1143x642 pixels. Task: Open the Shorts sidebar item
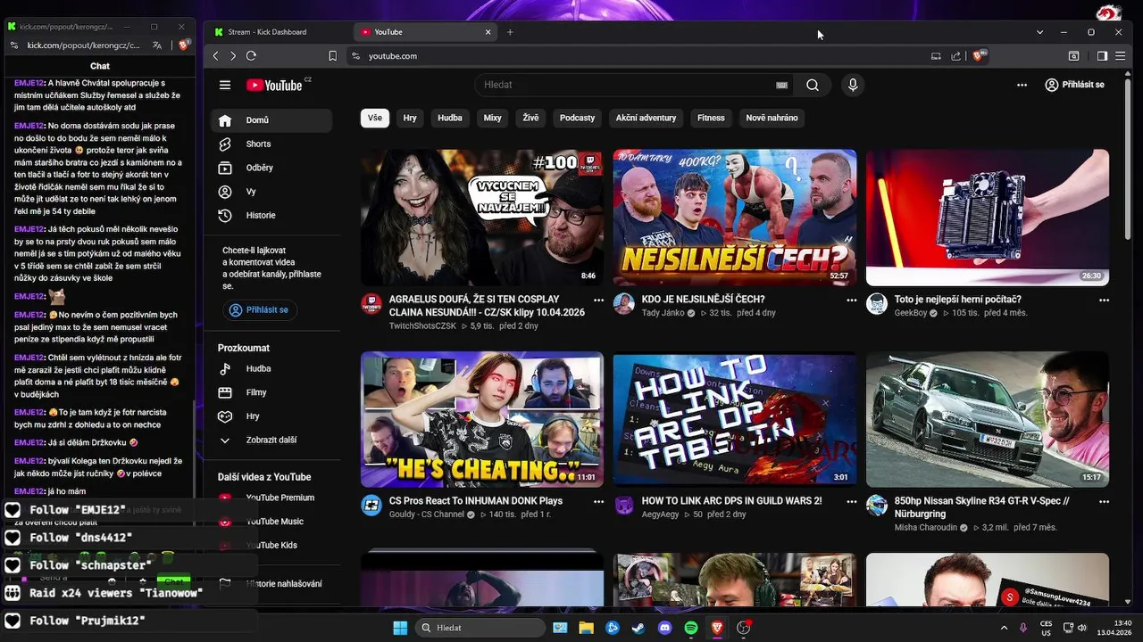click(271, 144)
